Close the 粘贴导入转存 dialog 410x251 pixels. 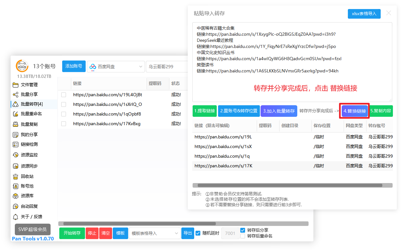tap(389, 13)
